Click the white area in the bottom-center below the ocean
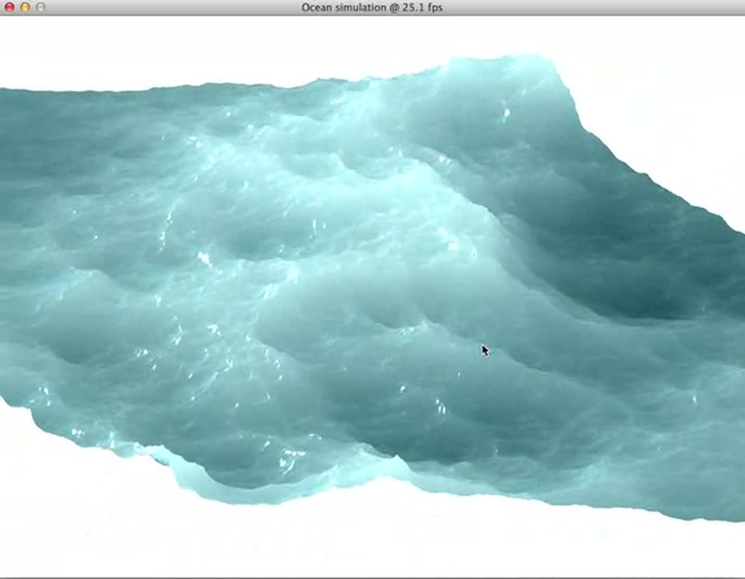745x579 pixels. coord(370,539)
